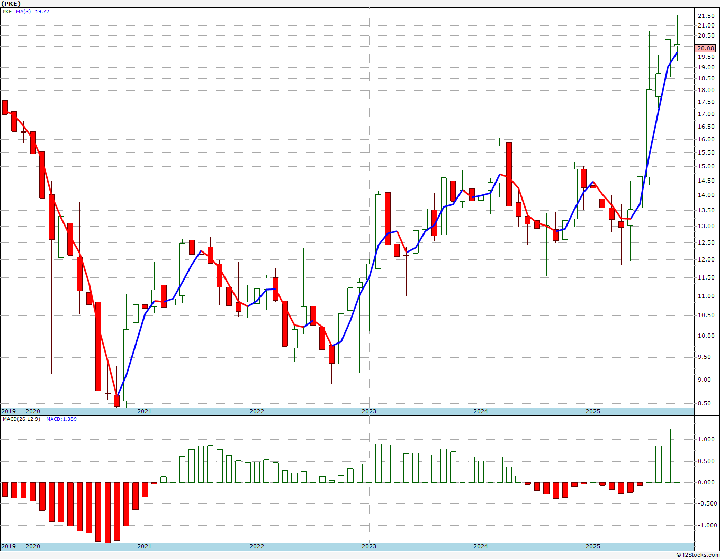This screenshot has width=720, height=559.
Task: Click the 10.00 price axis label
Action: pyautogui.click(x=706, y=336)
